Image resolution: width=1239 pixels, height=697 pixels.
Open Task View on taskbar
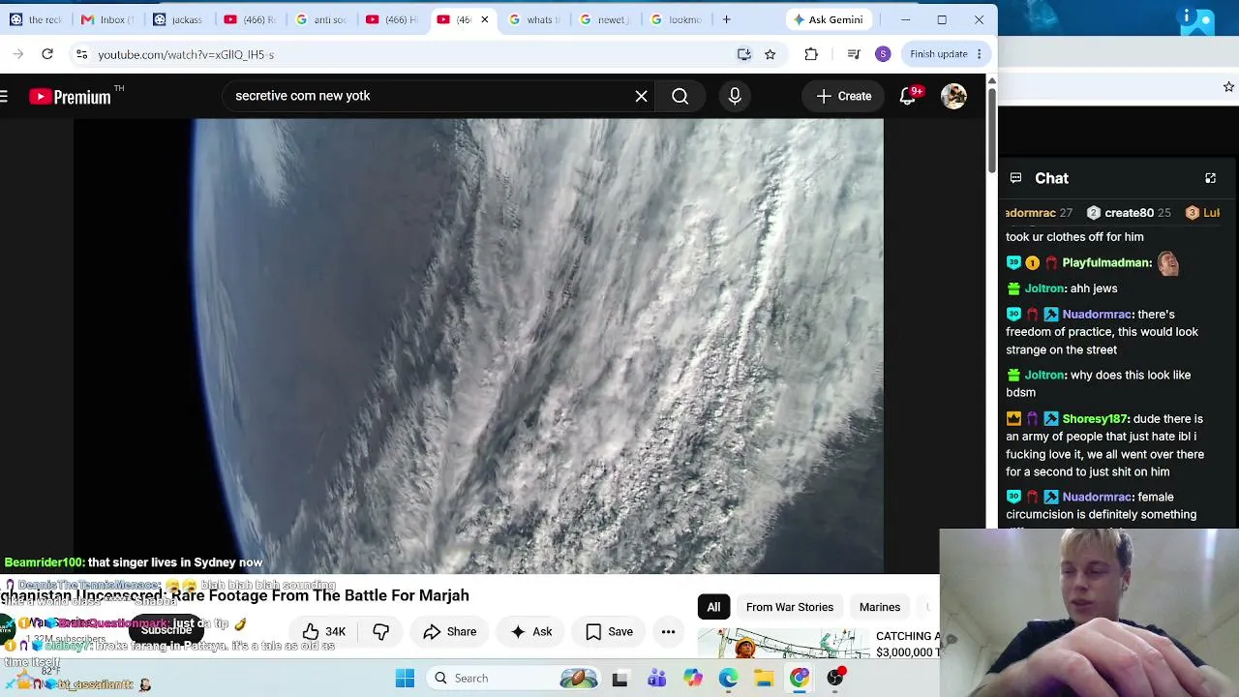tap(619, 679)
